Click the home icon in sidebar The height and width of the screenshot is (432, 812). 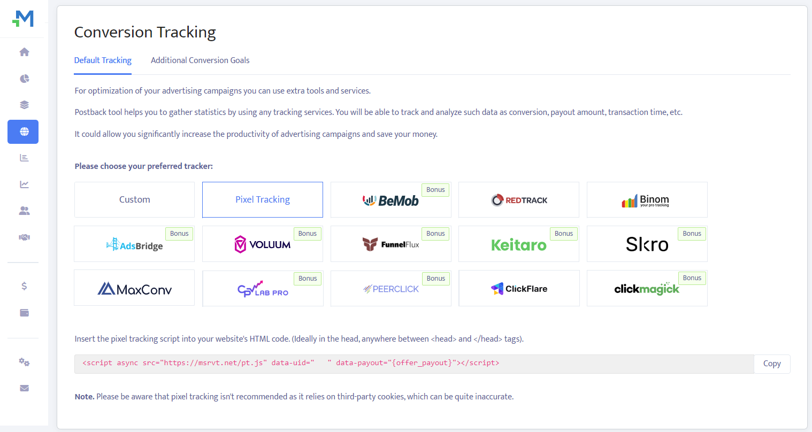click(24, 52)
